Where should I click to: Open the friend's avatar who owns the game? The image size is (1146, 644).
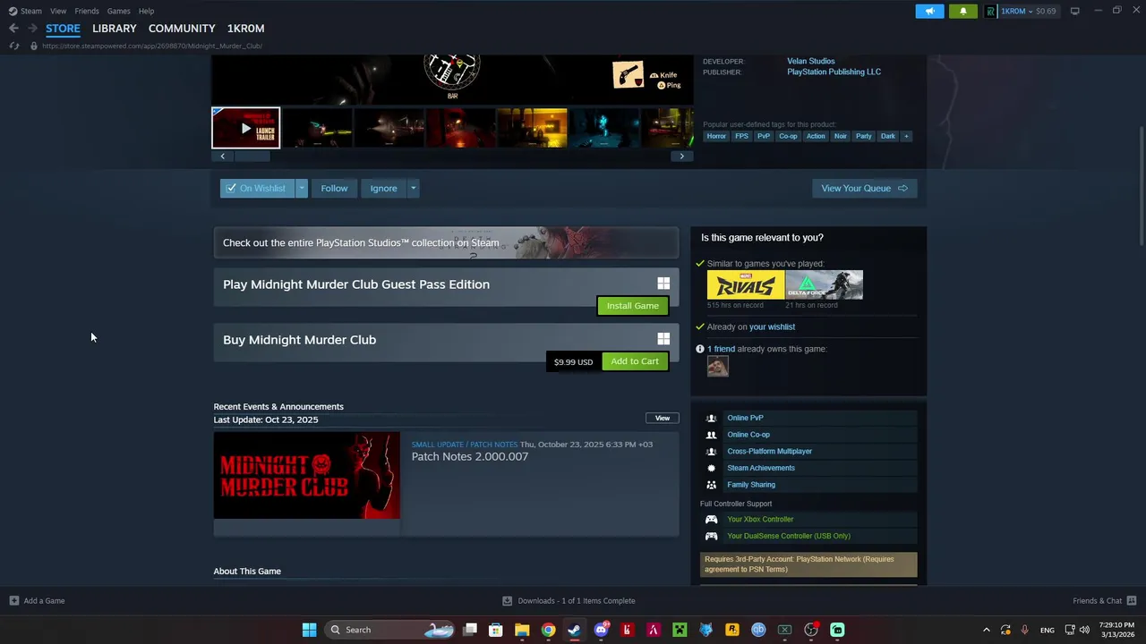tap(718, 366)
